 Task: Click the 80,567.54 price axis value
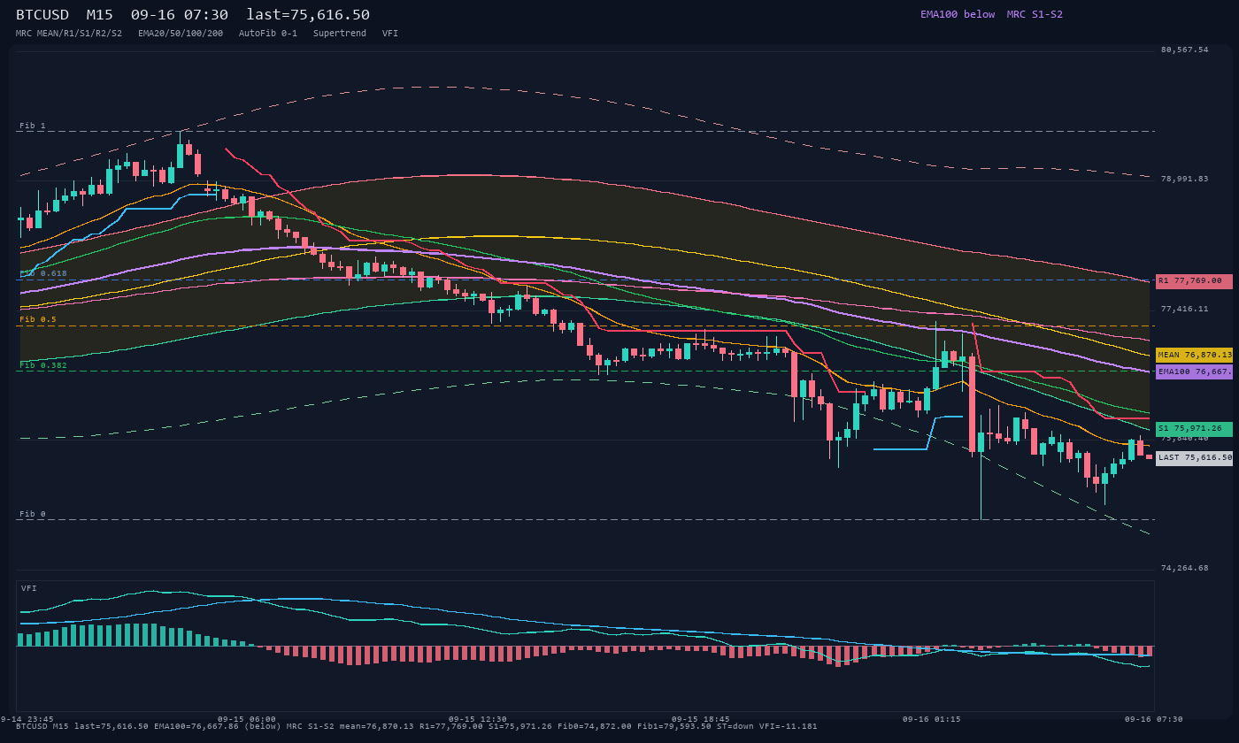1184,50
